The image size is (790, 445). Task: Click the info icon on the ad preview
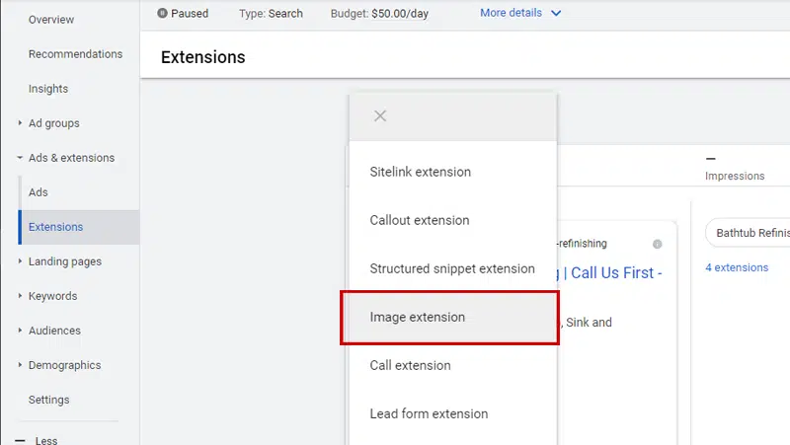(657, 244)
